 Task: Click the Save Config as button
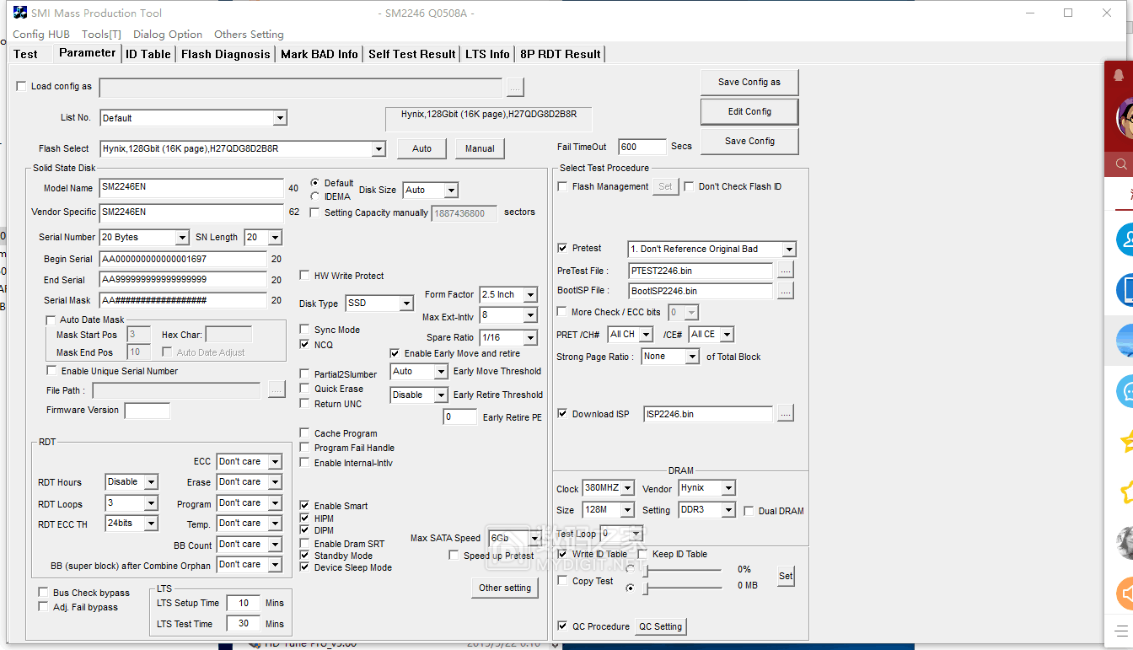pos(749,82)
